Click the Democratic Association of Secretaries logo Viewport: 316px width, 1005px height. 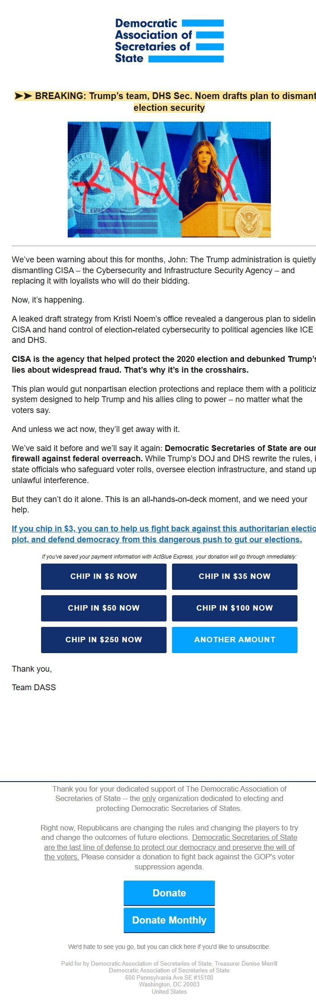168,40
